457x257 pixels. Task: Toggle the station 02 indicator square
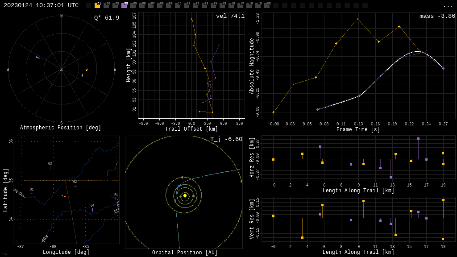pos(106,5)
